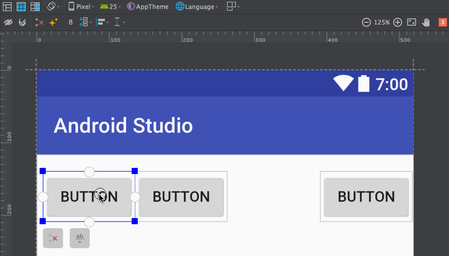This screenshot has height=256, width=449.
Task: Choose API level 25 dropdown
Action: [110, 6]
